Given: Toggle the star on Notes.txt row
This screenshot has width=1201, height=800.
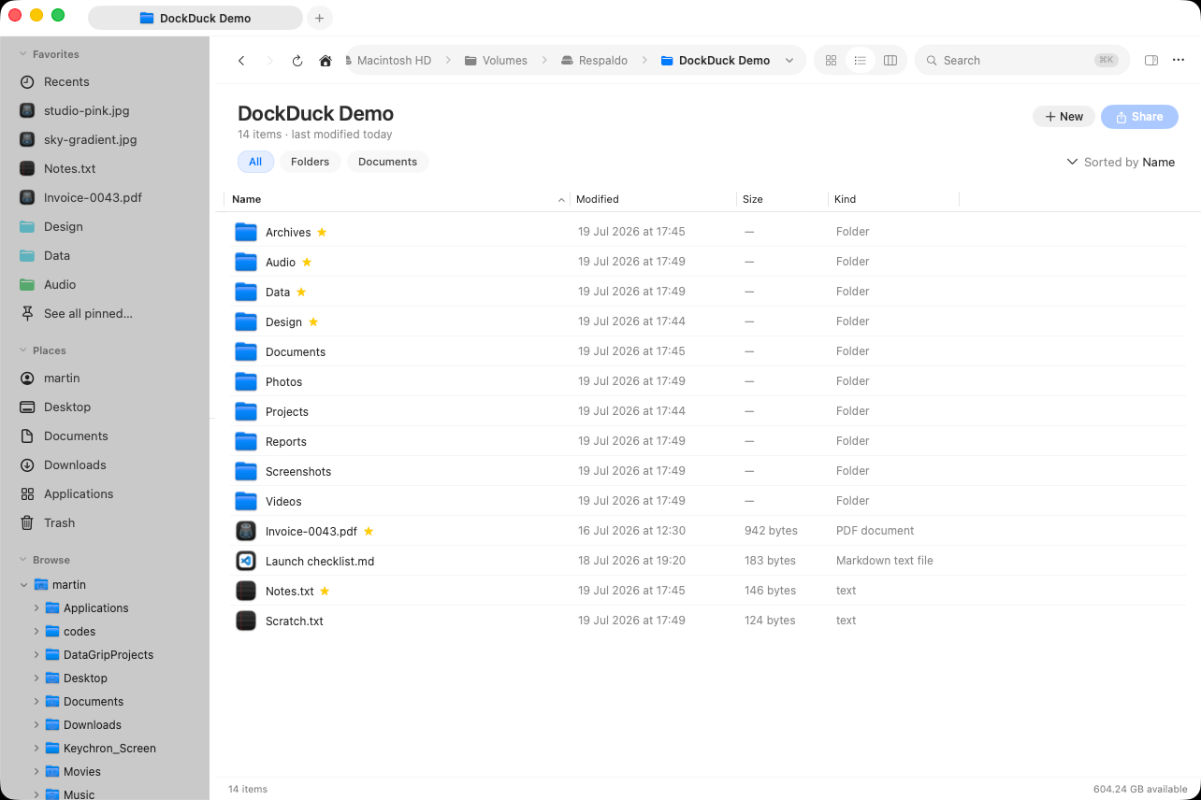Looking at the screenshot, I should click(325, 591).
